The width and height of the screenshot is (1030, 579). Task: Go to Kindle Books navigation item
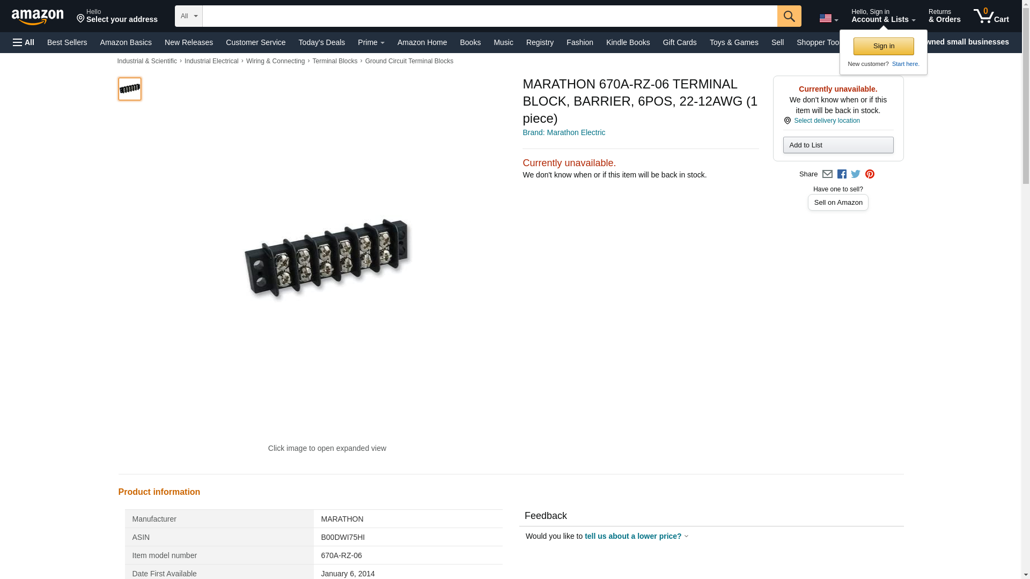[x=628, y=42]
